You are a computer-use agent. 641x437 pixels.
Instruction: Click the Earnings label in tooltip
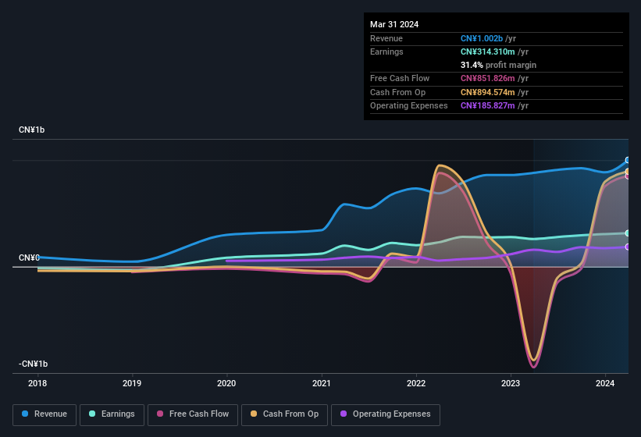pos(386,52)
